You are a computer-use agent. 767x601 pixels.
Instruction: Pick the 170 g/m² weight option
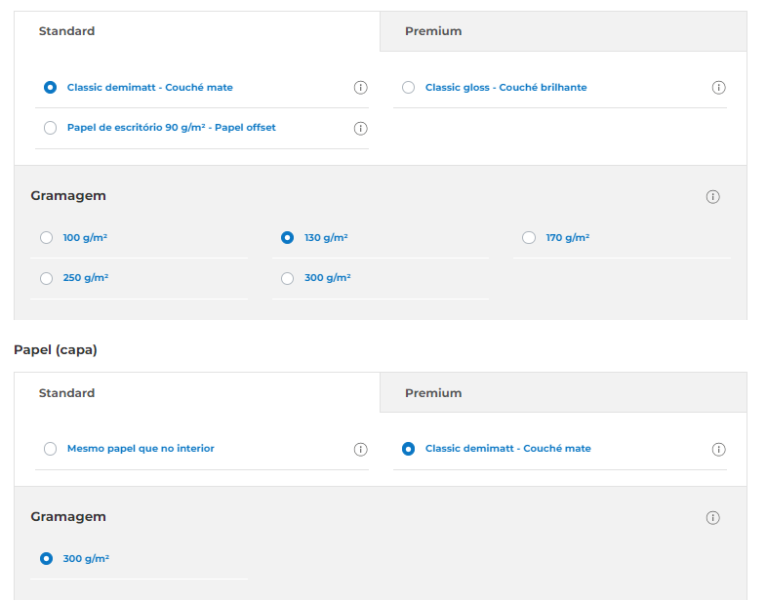pos(529,238)
